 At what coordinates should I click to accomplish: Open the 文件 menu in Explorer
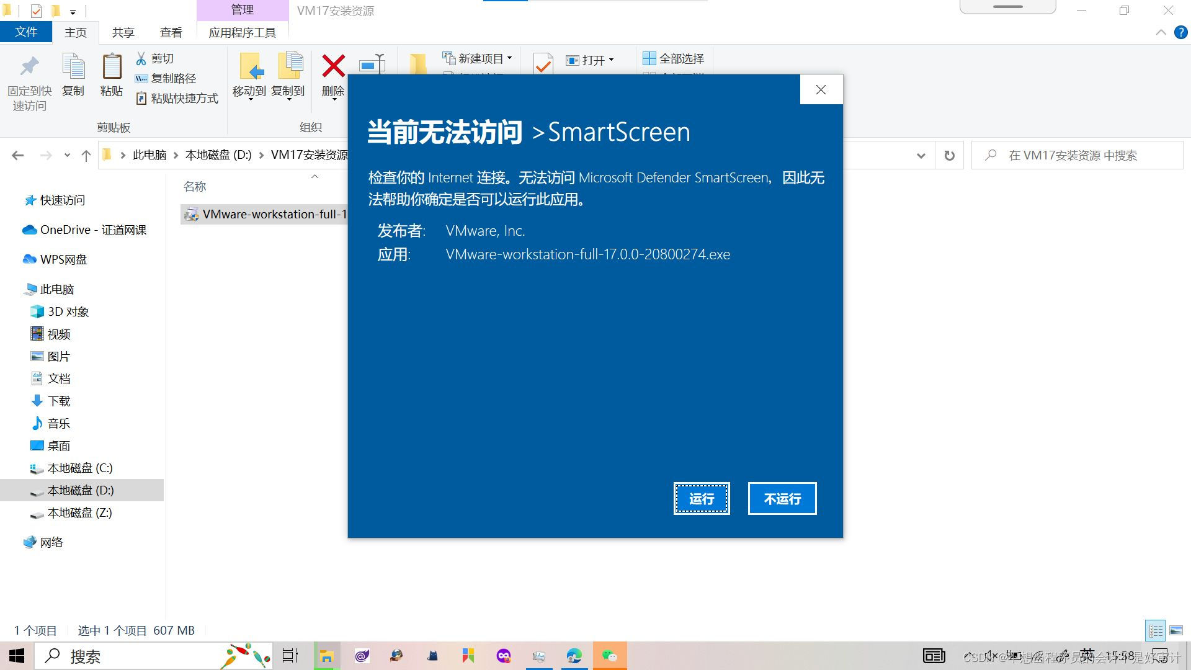[25, 32]
